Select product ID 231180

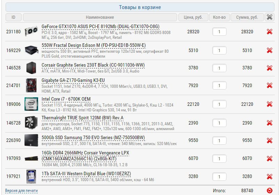[13, 32]
